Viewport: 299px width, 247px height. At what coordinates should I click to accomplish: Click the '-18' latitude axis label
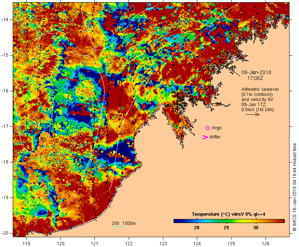pyautogui.click(x=5, y=162)
